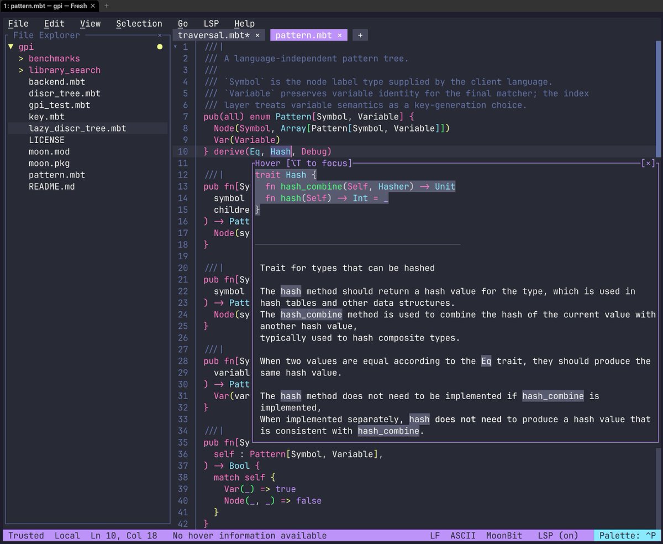Open a new window tab with top plus
This screenshot has height=544, width=663.
[x=107, y=6]
